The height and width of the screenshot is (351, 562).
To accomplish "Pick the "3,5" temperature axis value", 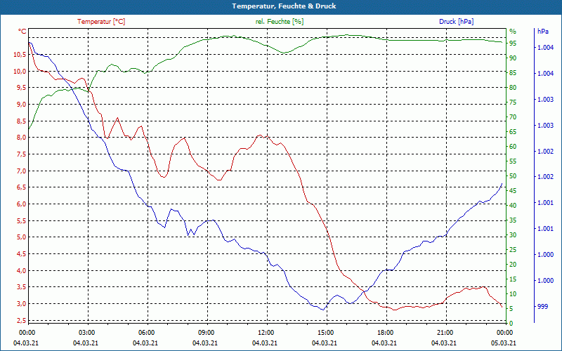I will [21, 287].
